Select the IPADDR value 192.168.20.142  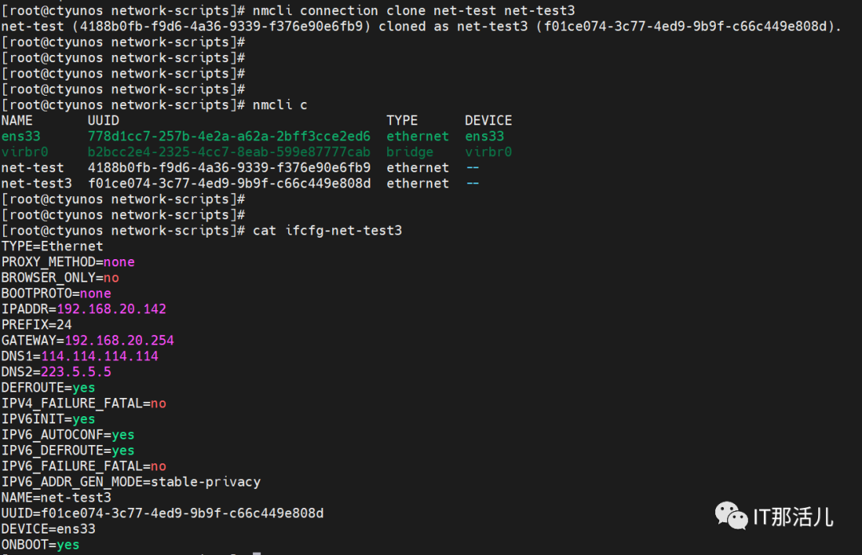click(x=112, y=309)
